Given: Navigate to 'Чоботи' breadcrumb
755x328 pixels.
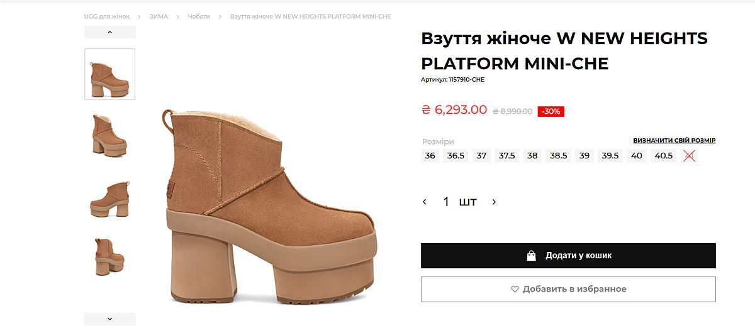Looking at the screenshot, I should (199, 16).
